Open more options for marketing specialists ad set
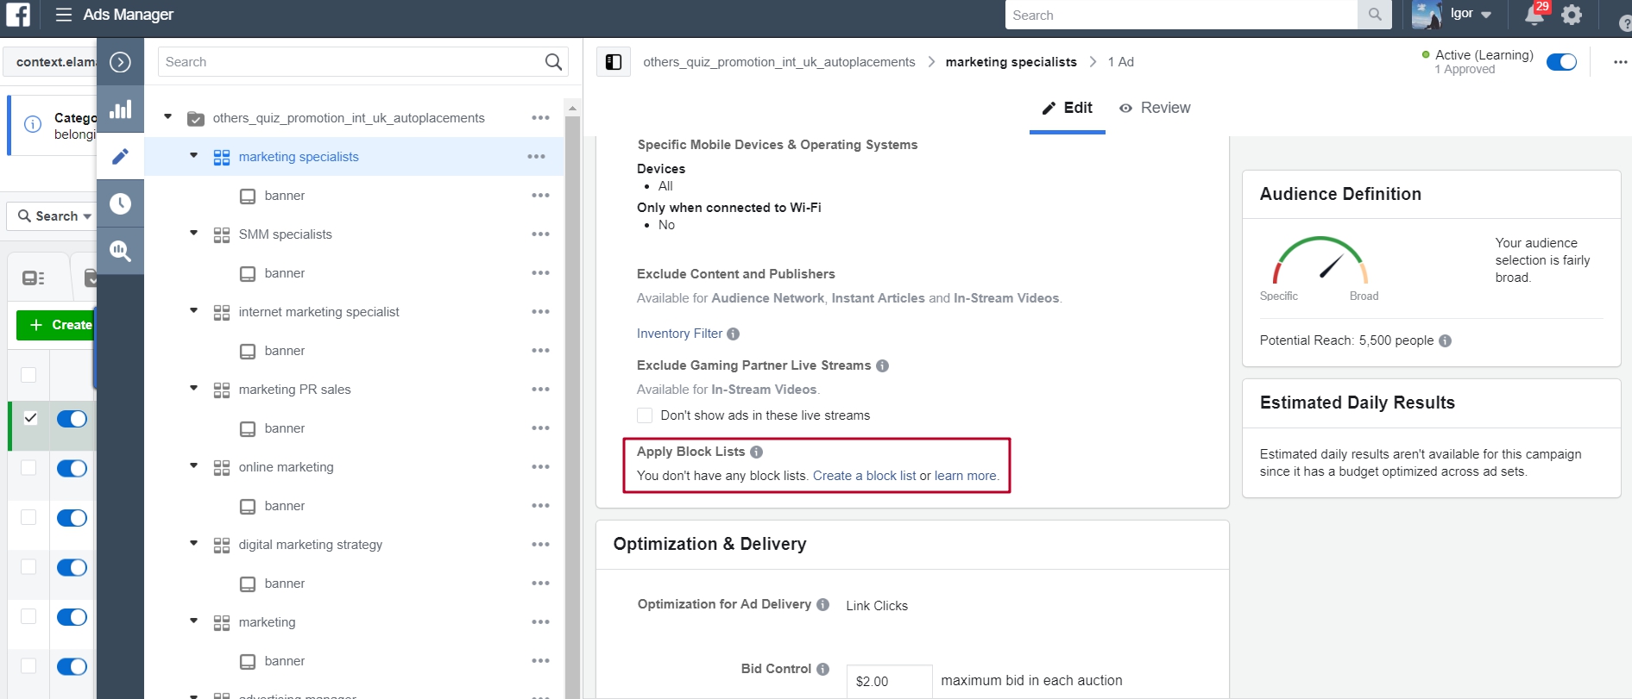Screen dimensions: 1632x699 coord(536,157)
